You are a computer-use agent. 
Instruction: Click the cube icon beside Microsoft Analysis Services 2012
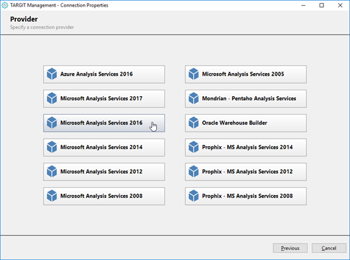(52, 172)
